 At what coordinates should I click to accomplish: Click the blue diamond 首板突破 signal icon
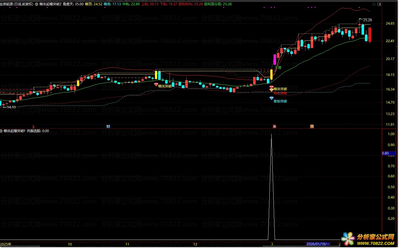271,98
